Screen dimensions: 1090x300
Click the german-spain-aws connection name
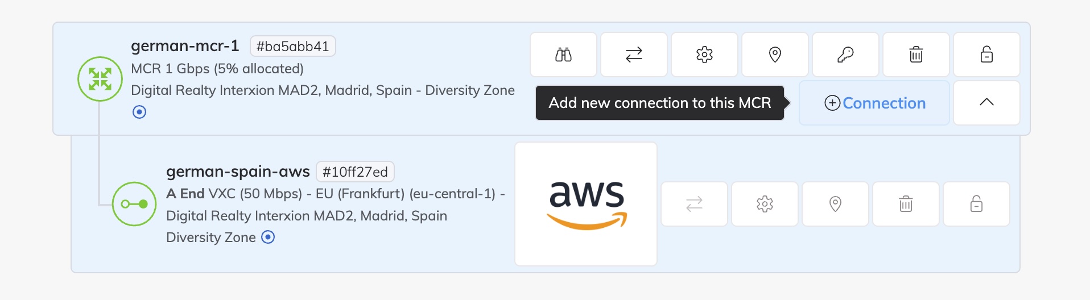(238, 172)
